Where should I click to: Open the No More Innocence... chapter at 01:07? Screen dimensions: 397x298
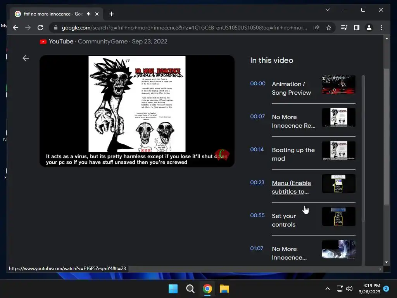pyautogui.click(x=289, y=253)
